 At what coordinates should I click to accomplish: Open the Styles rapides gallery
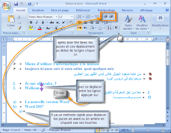pyautogui.click(x=128, y=23)
